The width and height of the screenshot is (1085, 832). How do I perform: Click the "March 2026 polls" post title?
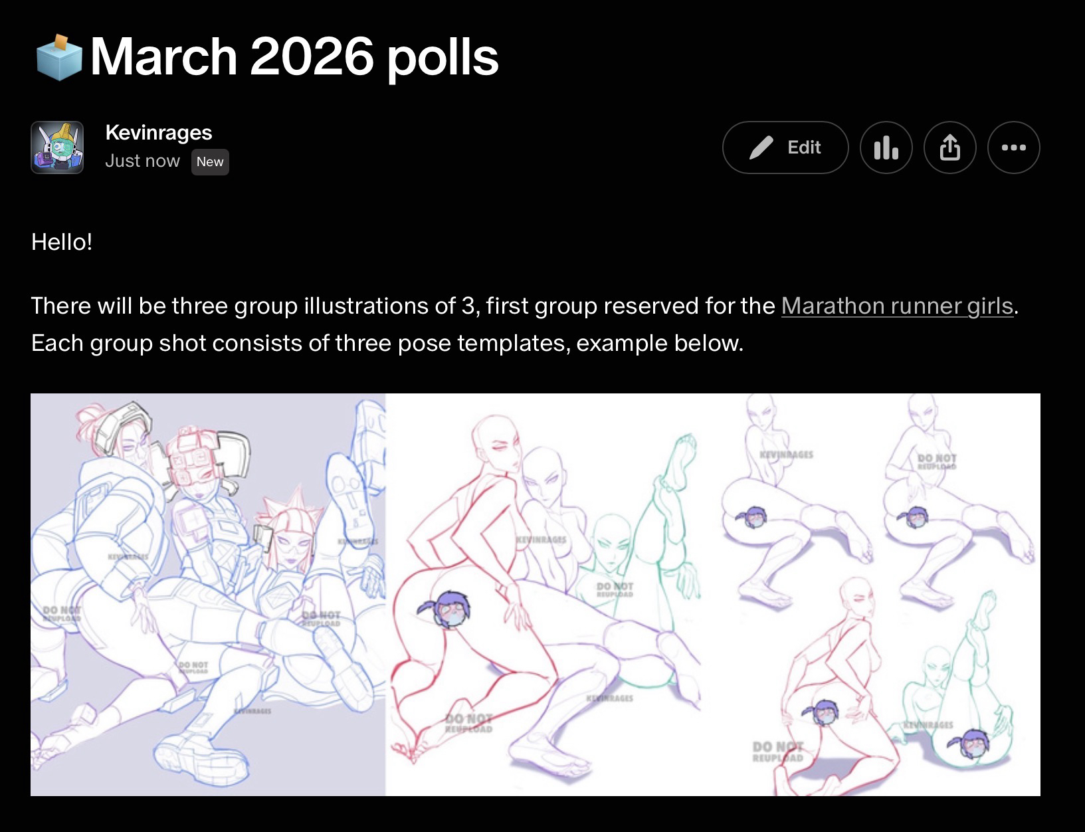coord(294,56)
